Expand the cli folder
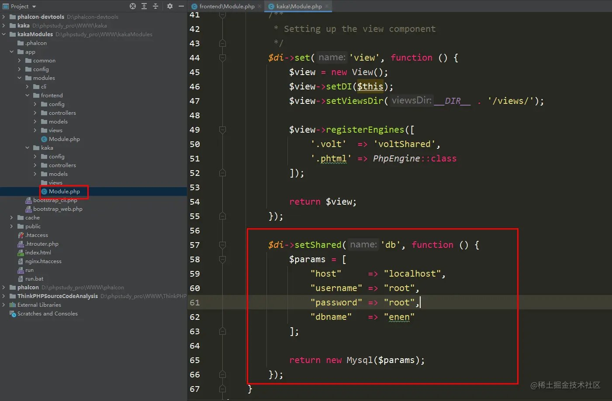This screenshot has height=401, width=612. [28, 87]
